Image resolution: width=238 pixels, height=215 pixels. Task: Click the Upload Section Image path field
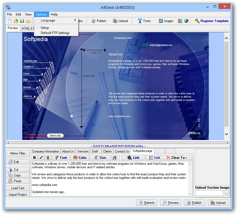click(209, 193)
